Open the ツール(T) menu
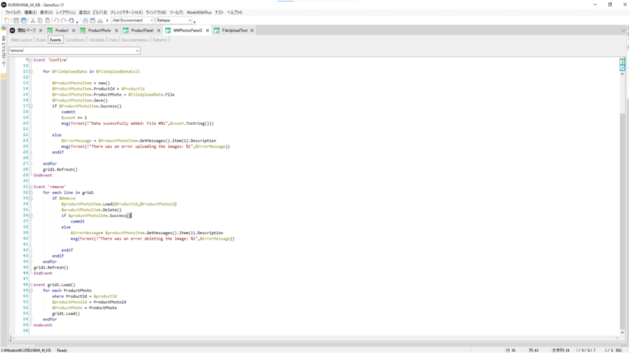 coord(176,12)
